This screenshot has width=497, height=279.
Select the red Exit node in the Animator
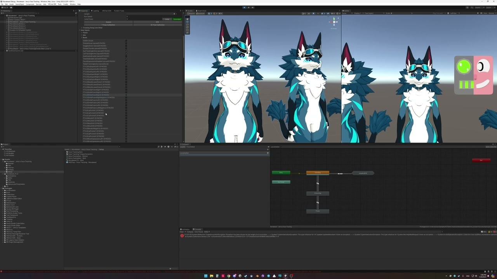click(481, 160)
